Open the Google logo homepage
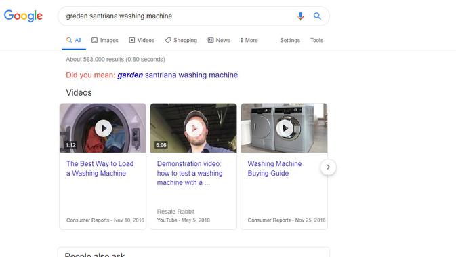Viewport: 456px width, 257px height. click(23, 16)
